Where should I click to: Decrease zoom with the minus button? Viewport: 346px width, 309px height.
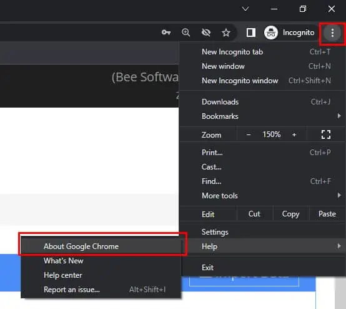(x=249, y=134)
